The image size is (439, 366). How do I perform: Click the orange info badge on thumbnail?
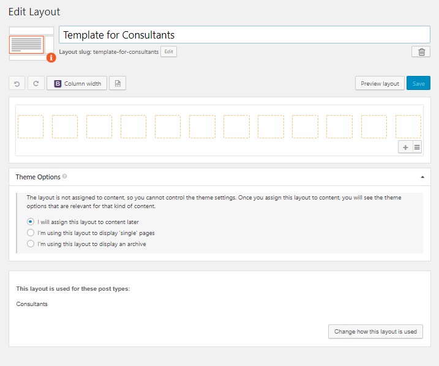click(51, 58)
